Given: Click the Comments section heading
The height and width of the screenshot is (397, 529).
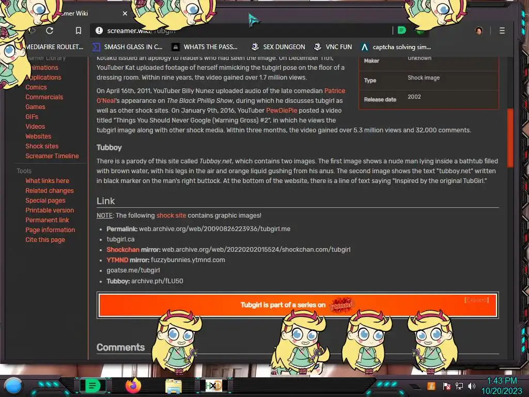Looking at the screenshot, I should click(120, 347).
